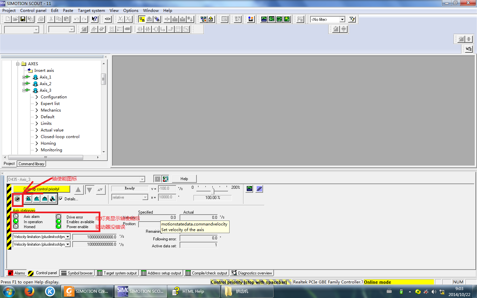The width and height of the screenshot is (477, 298).
Task: Toggle the Details checkbox
Action: click(x=61, y=199)
